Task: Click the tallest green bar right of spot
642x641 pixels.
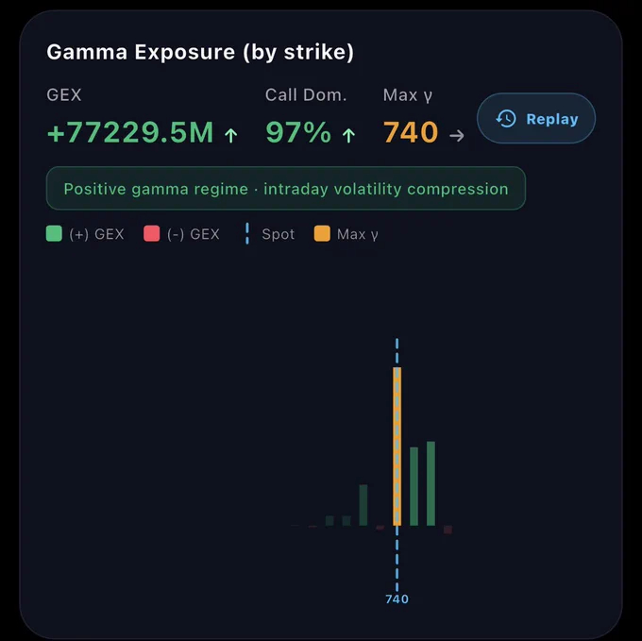Action: 431,483
